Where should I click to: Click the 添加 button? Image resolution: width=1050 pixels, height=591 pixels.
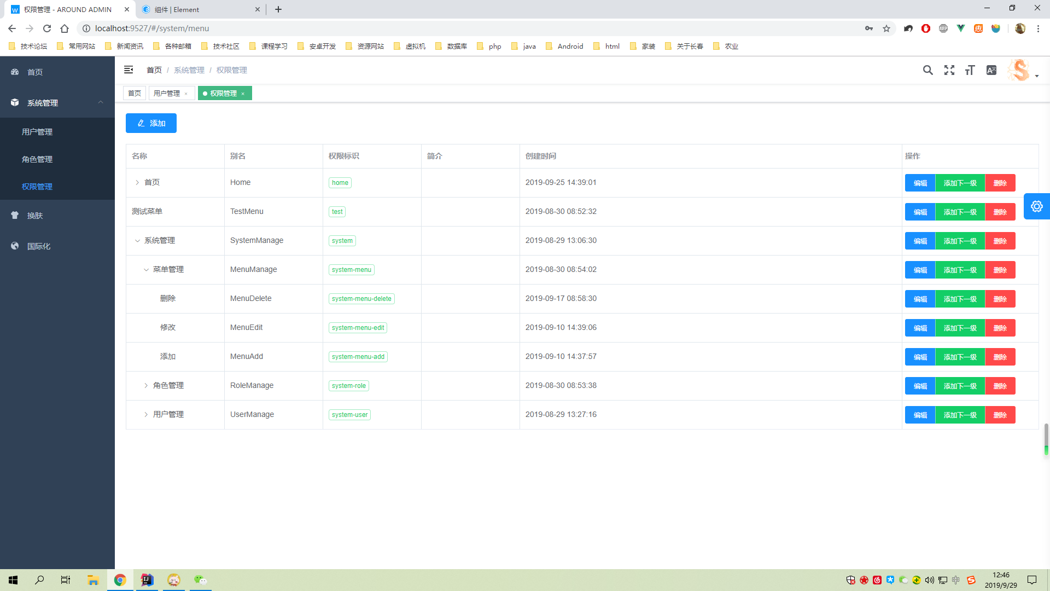point(151,123)
